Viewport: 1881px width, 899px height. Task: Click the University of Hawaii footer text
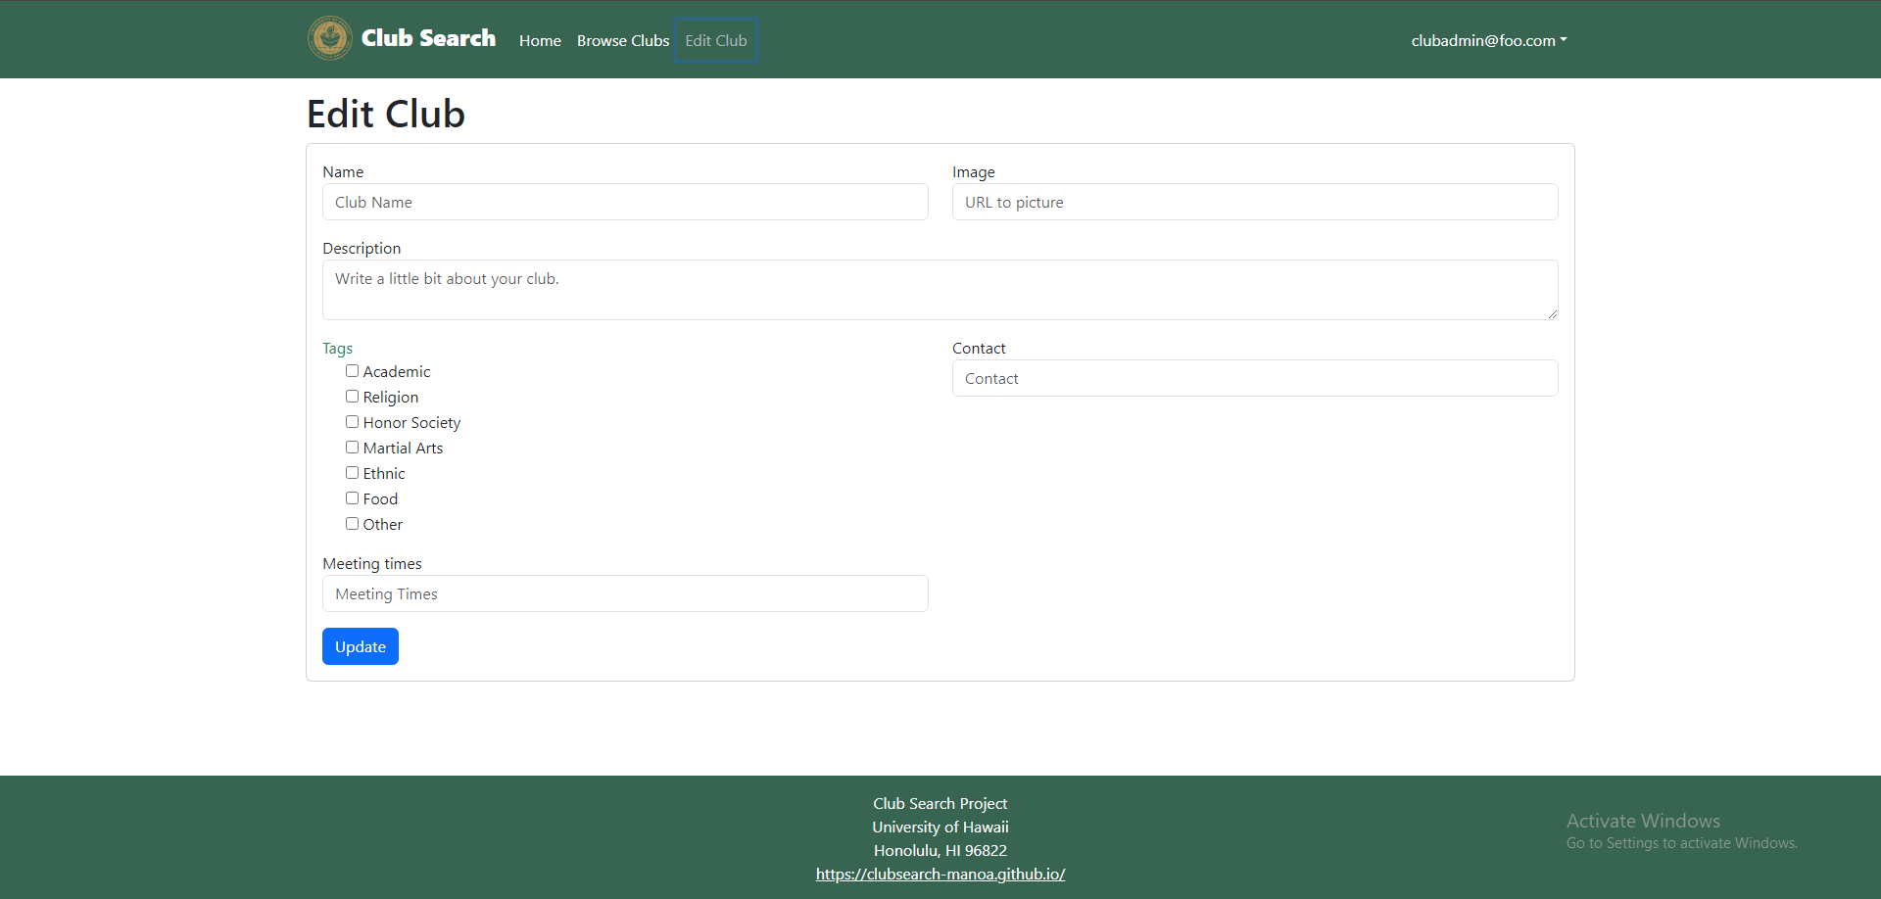[940, 827]
